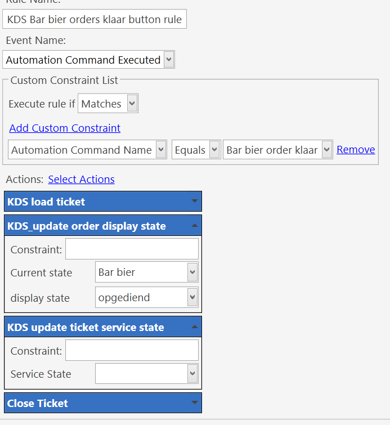Click the Add Custom Constraint link
The width and height of the screenshot is (390, 425).
[x=65, y=128]
